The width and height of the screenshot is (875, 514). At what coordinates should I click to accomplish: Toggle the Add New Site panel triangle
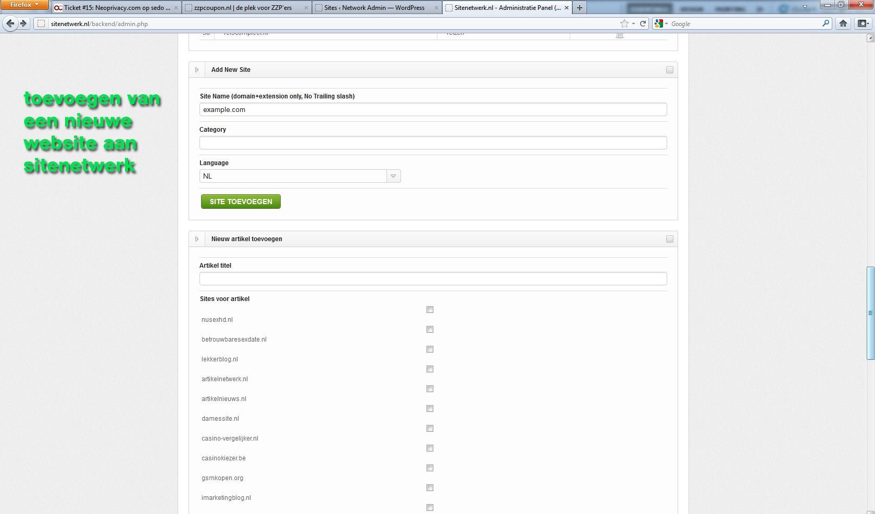(x=197, y=70)
